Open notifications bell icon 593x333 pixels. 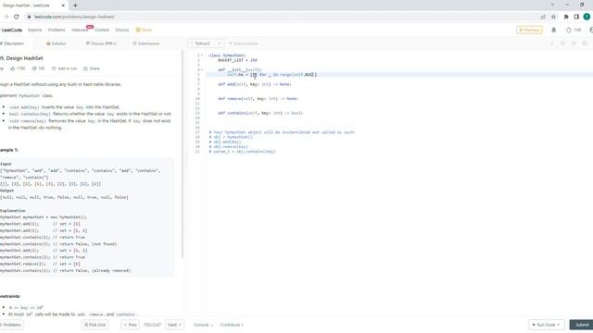(554, 30)
